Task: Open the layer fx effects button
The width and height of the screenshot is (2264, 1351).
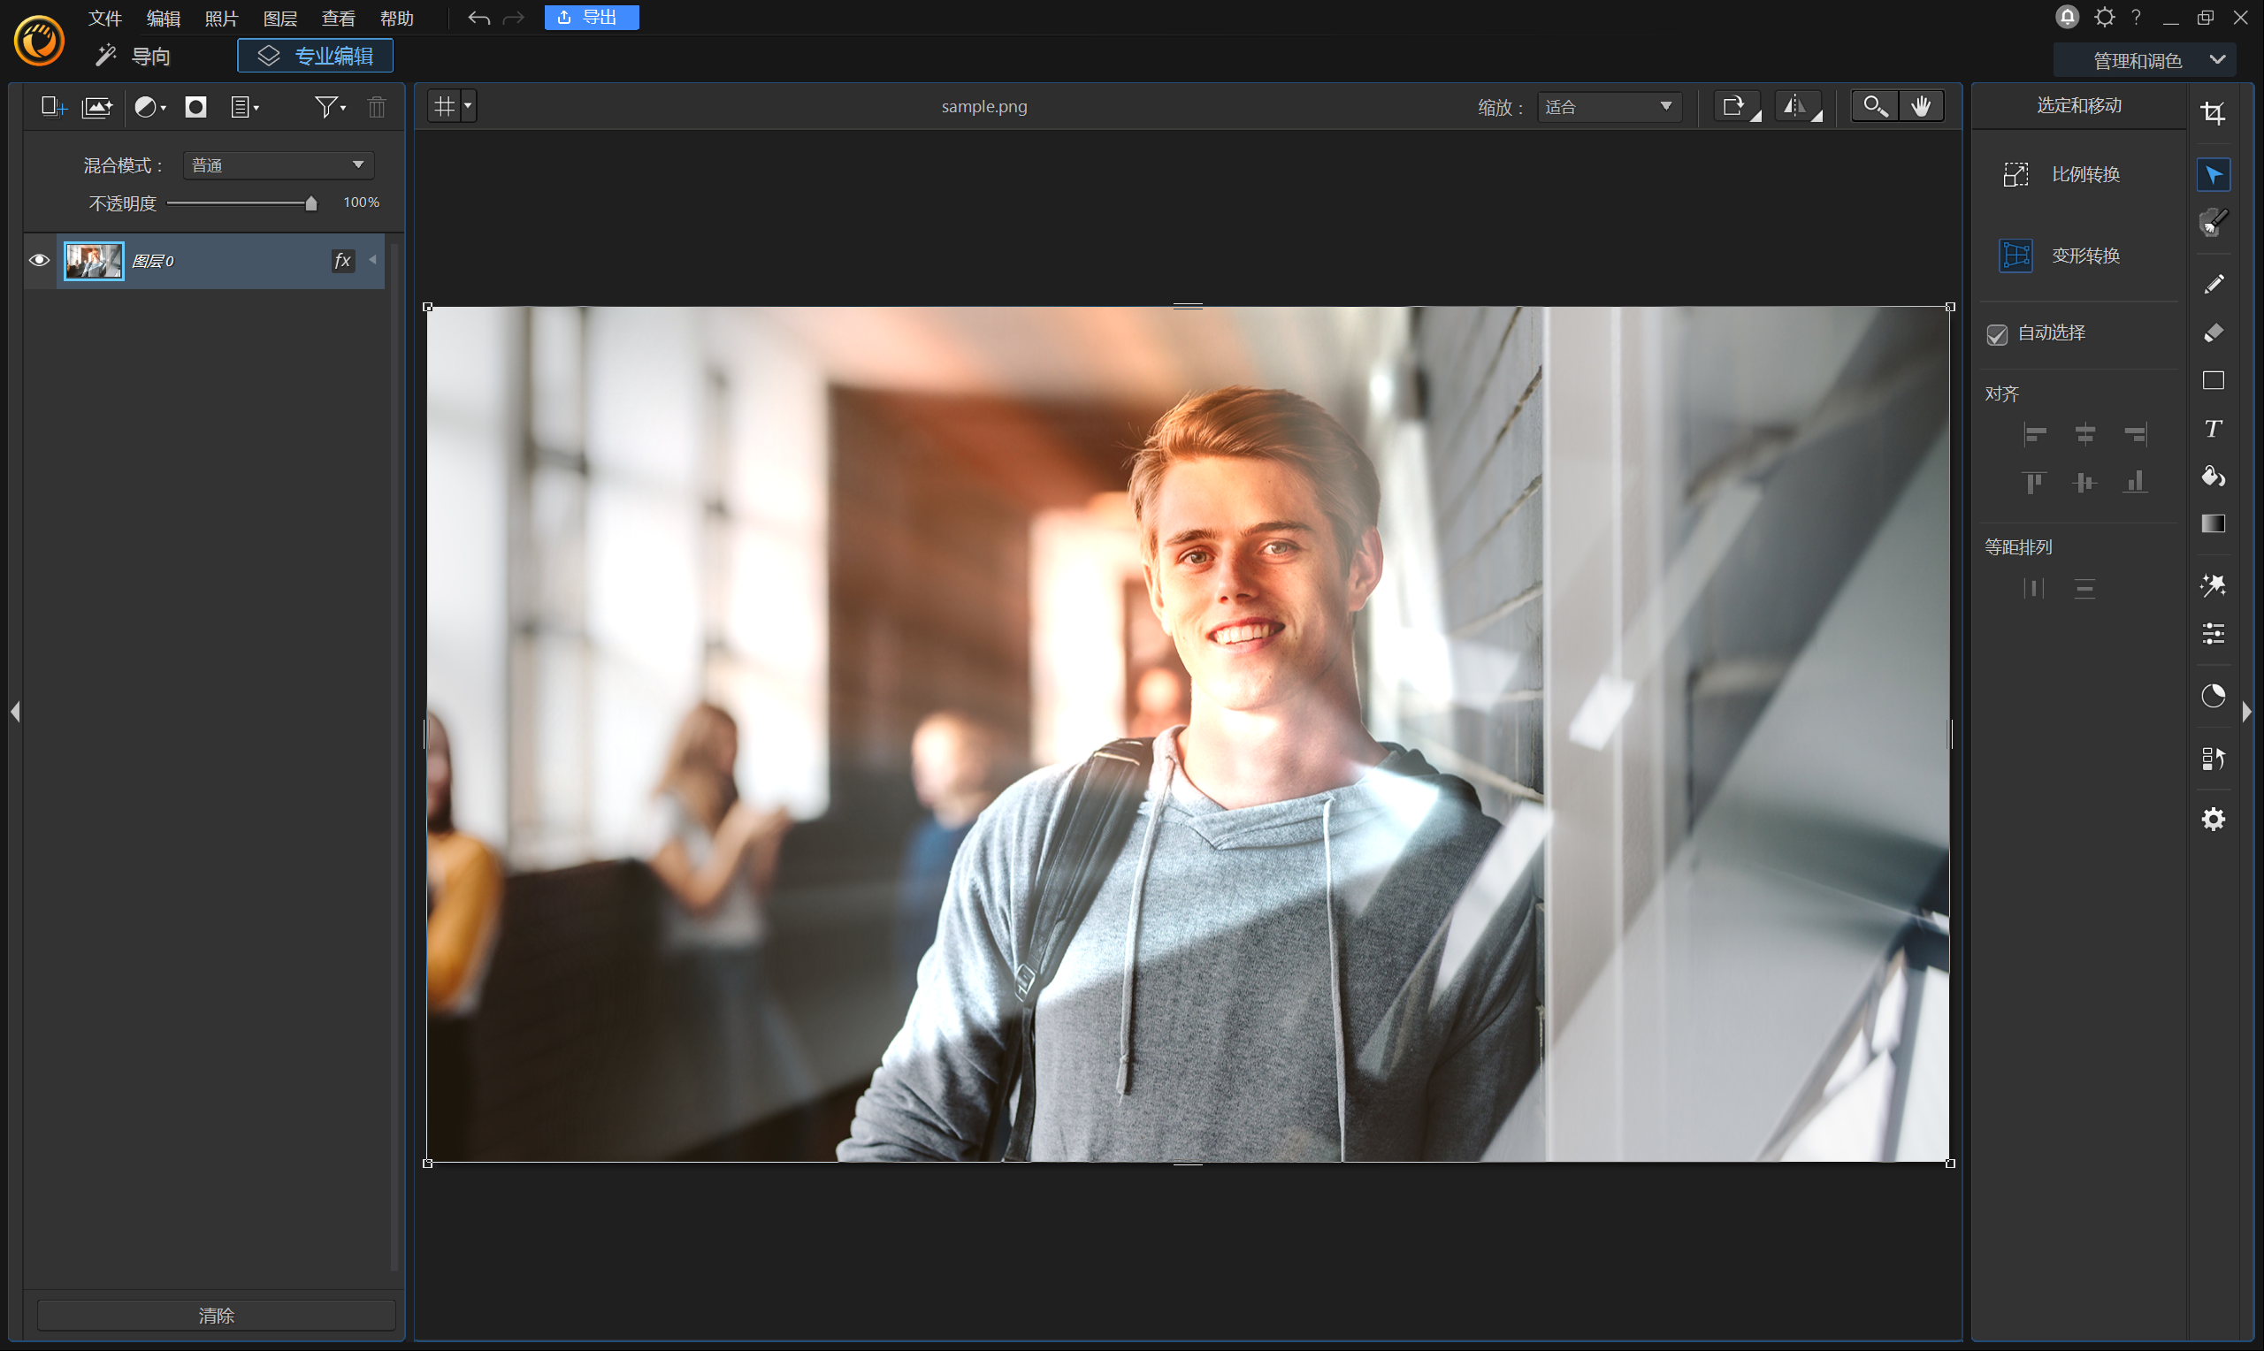Action: (342, 262)
